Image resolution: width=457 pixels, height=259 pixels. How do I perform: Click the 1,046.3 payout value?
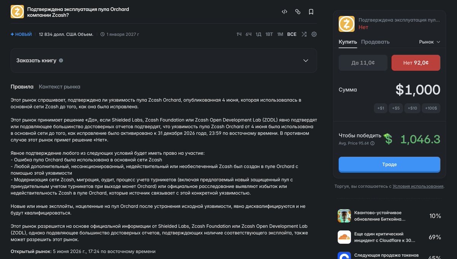(420, 139)
